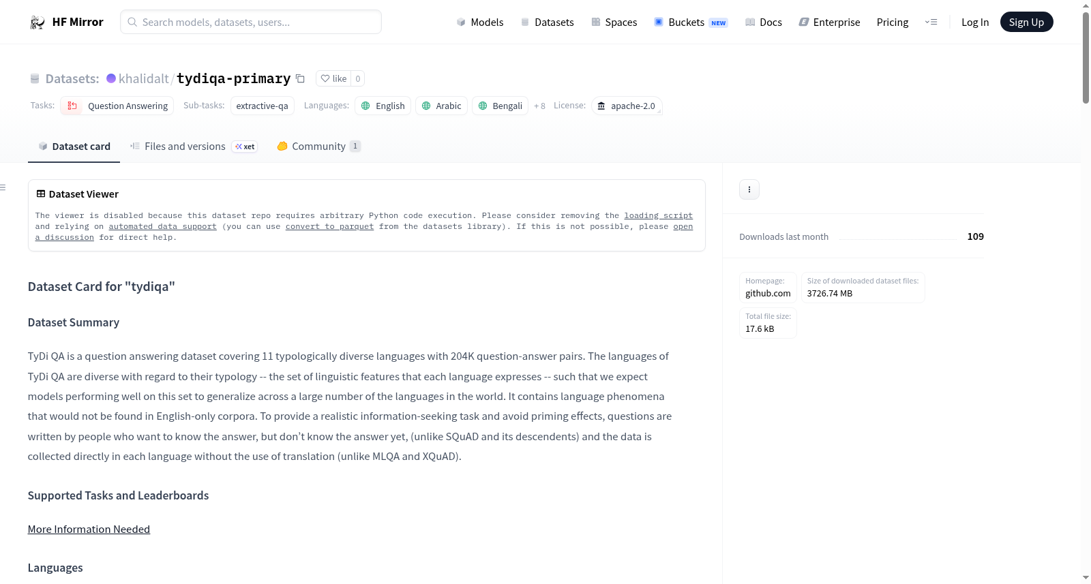
Task: Select the Dataset card tab
Action: [x=74, y=147]
